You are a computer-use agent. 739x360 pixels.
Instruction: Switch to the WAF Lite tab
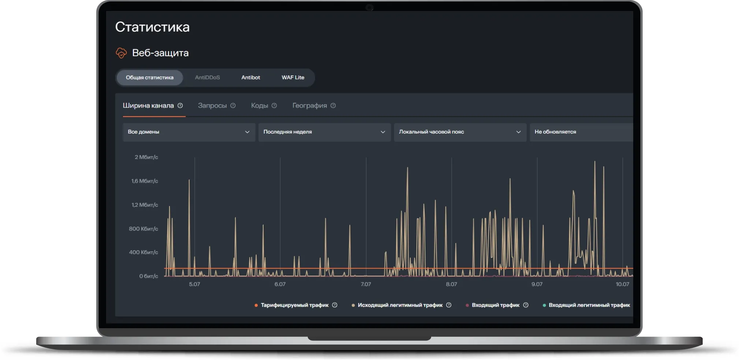tap(293, 78)
